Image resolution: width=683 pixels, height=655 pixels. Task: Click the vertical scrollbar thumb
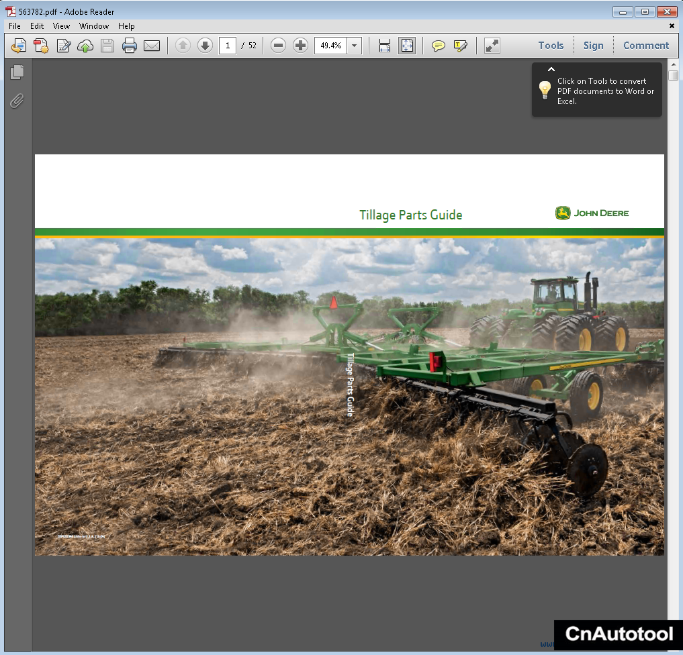pyautogui.click(x=674, y=75)
